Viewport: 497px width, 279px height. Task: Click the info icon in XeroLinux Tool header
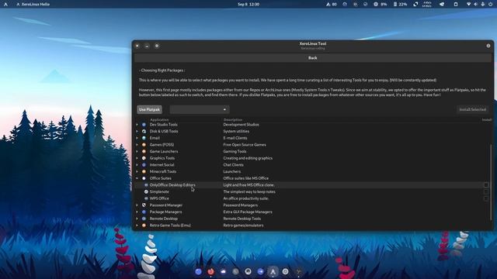tap(488, 46)
